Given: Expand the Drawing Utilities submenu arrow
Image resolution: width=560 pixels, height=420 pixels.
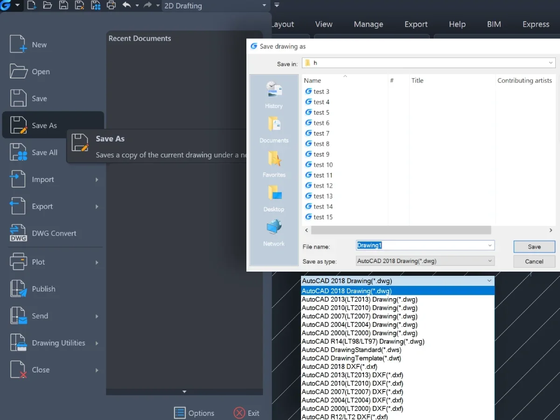Looking at the screenshot, I should [97, 343].
